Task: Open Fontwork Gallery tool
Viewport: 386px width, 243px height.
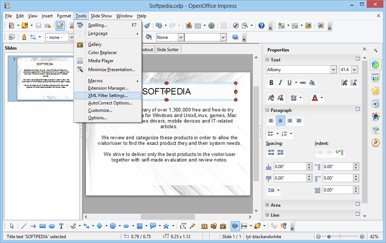Action: pos(204,226)
